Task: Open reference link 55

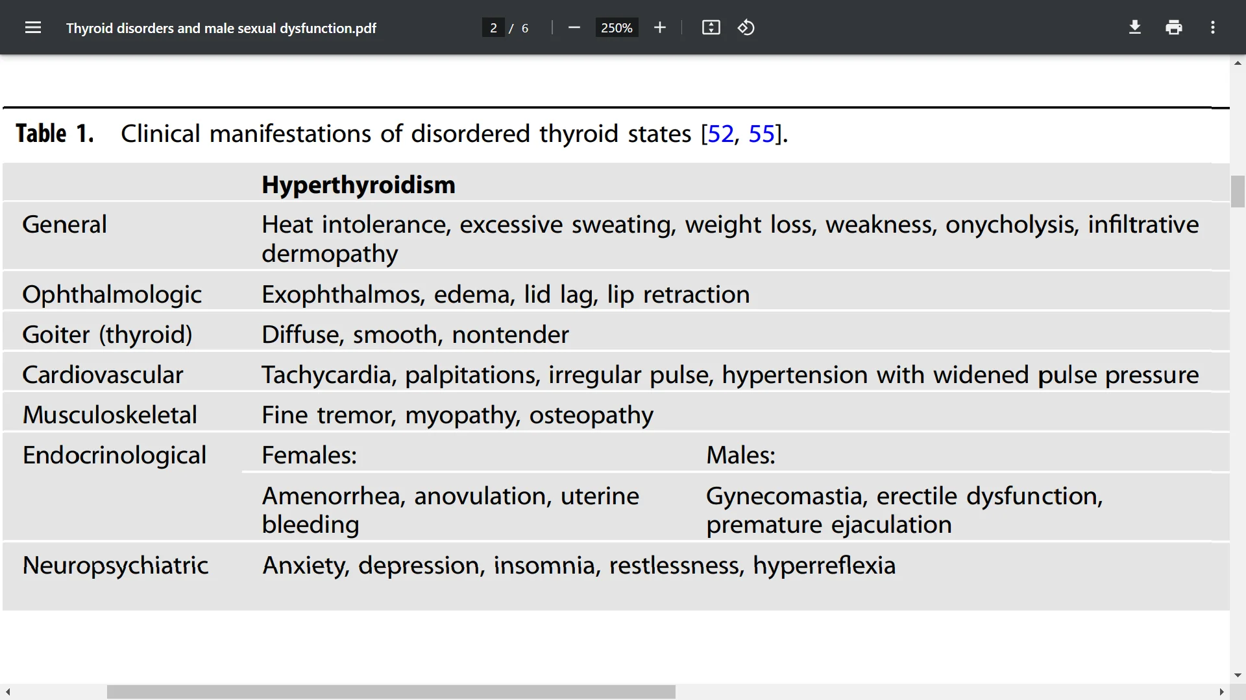Action: (761, 134)
